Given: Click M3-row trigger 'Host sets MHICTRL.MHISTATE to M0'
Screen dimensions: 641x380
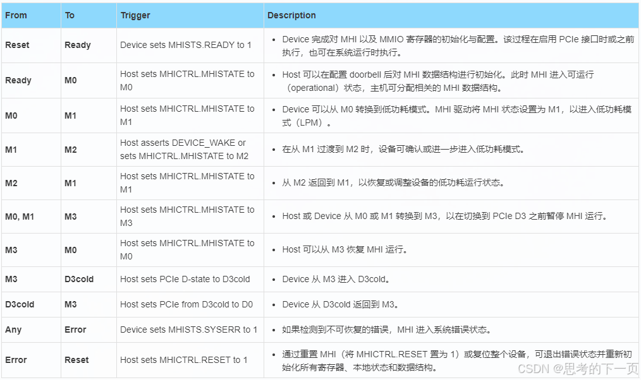Looking at the screenshot, I should pyautogui.click(x=187, y=250).
